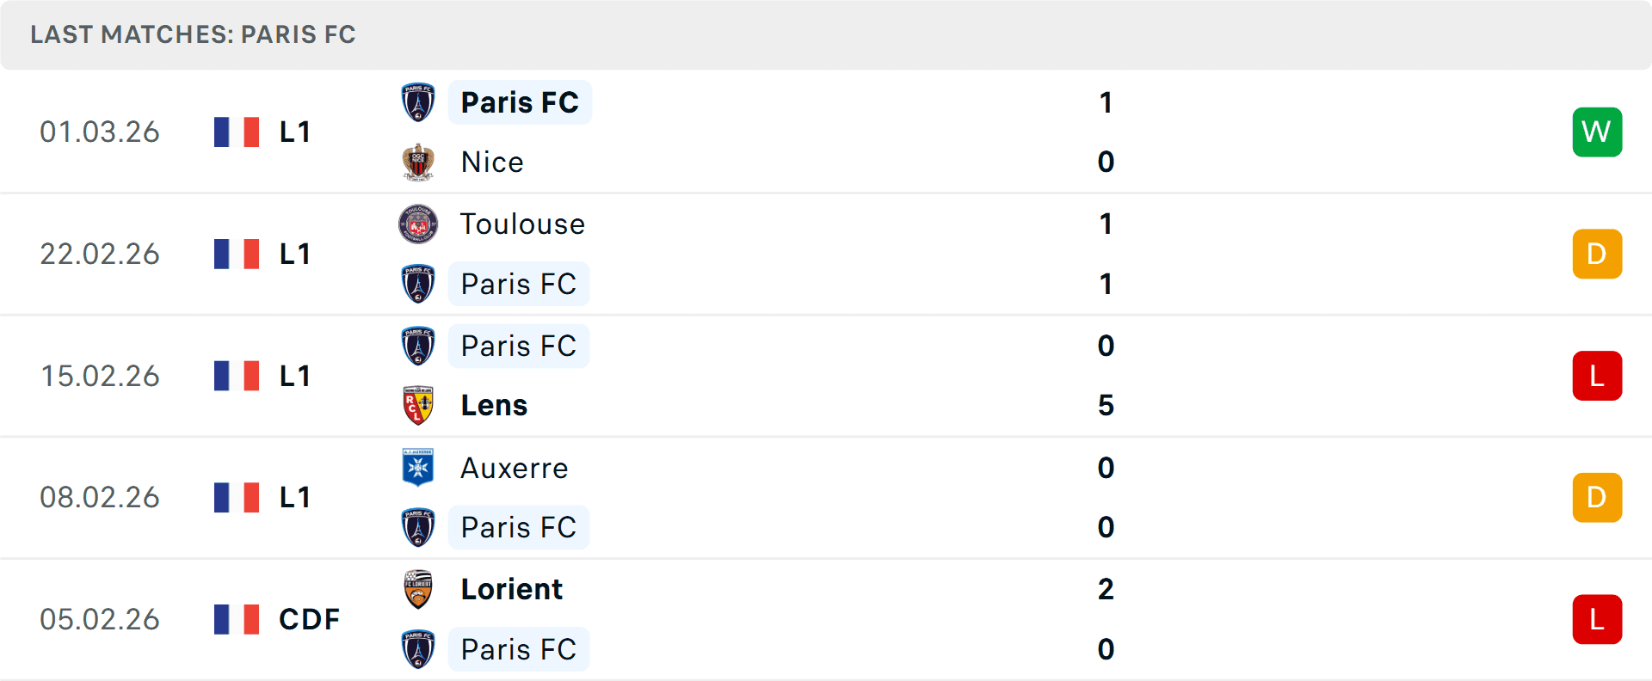Screen dimensions: 1652x681
Task: Click the French flag next to the 01.03.26 match
Action: (x=236, y=132)
